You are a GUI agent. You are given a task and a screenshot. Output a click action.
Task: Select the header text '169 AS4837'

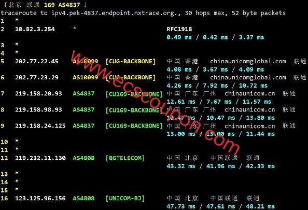(62, 5)
